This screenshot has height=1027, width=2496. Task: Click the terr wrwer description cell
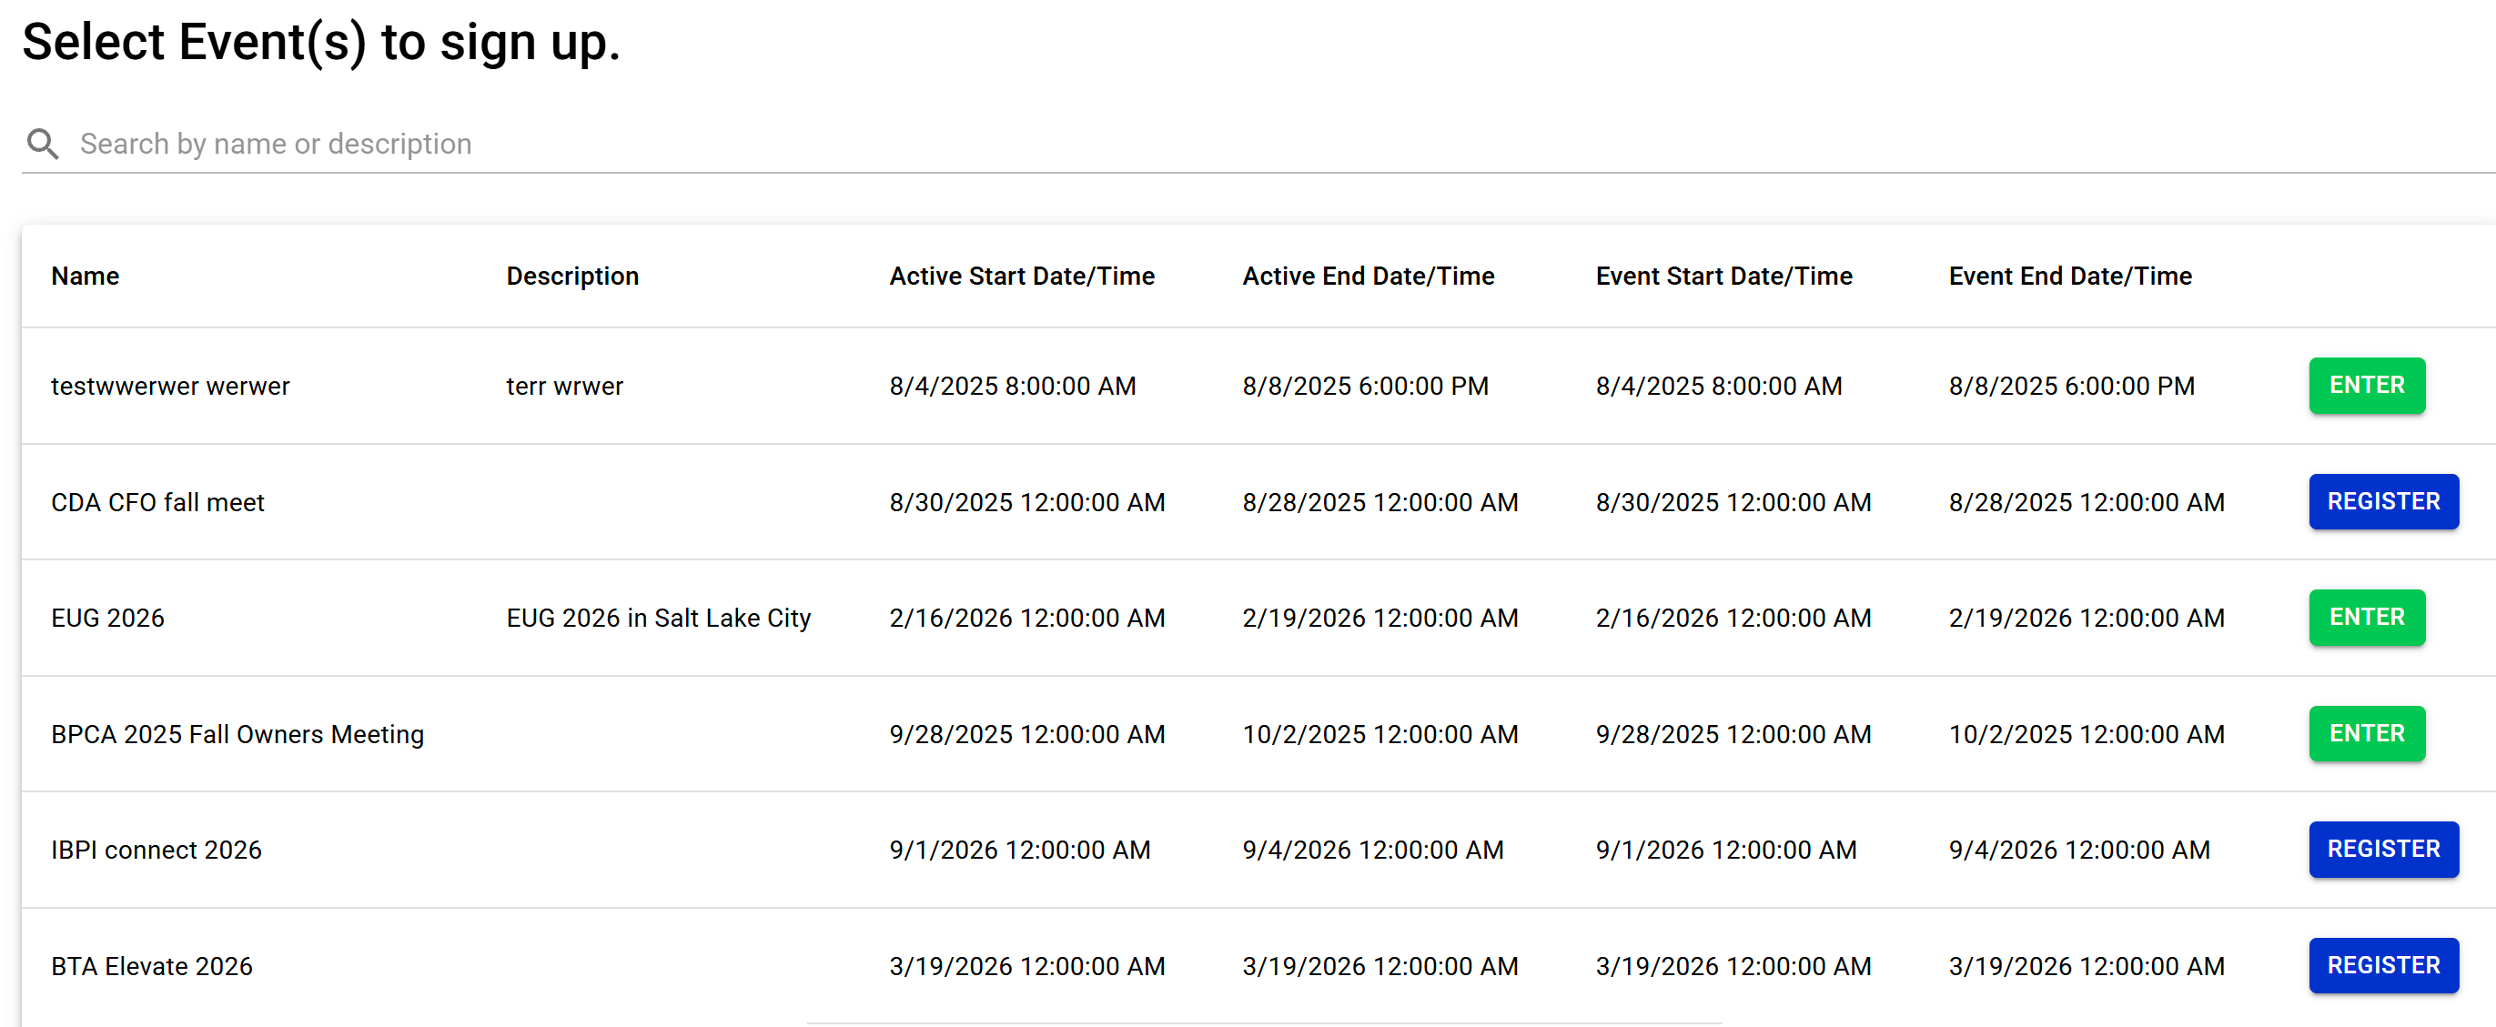[564, 386]
